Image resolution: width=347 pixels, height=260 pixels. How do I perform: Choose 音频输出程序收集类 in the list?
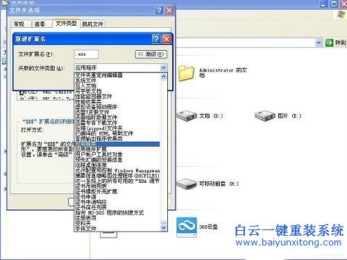[117, 138]
